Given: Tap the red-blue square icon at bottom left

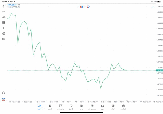Looking at the screenshot, I should [3, 99].
